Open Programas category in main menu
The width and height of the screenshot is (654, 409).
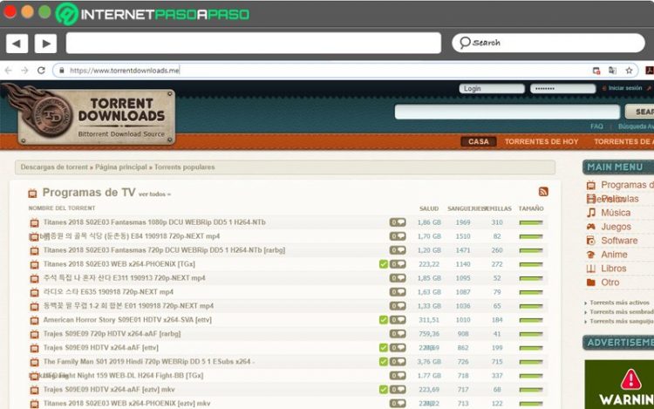[x=627, y=185]
